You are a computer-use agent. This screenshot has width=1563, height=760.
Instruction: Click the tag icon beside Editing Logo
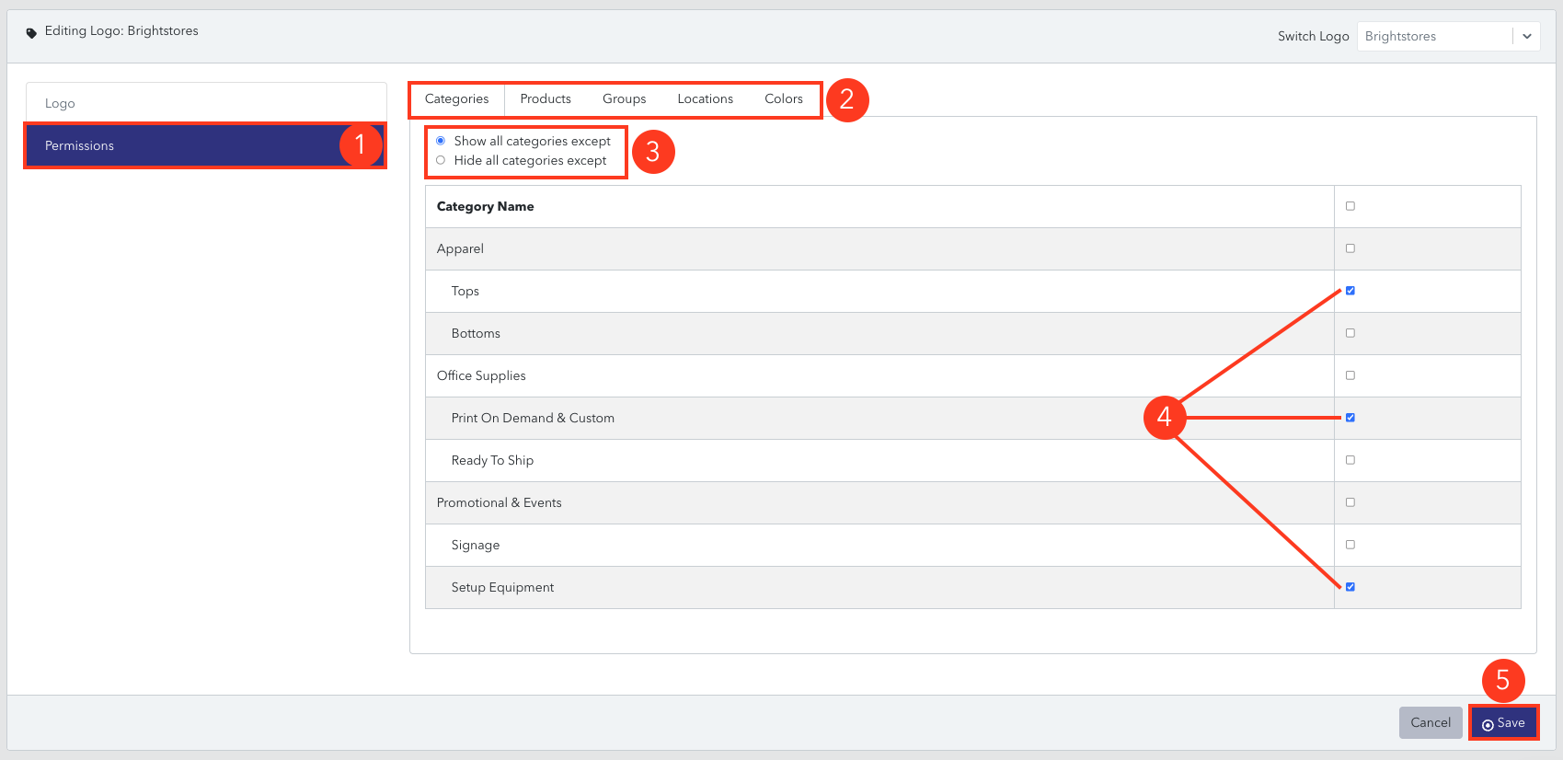[31, 32]
